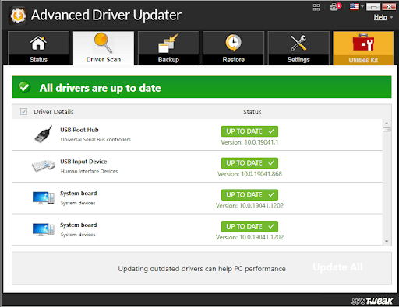The image size is (399, 307).
Task: Click the Status column header
Action: pyautogui.click(x=252, y=112)
